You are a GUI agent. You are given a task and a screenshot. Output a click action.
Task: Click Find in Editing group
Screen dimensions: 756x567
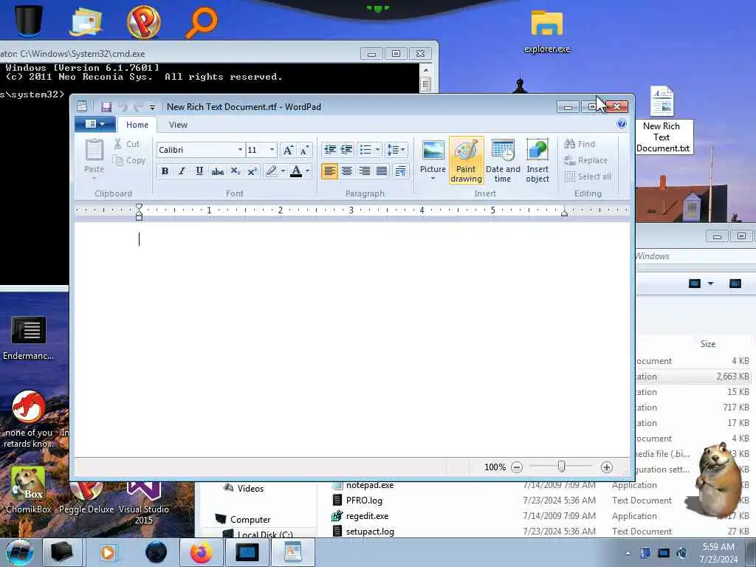tap(580, 144)
